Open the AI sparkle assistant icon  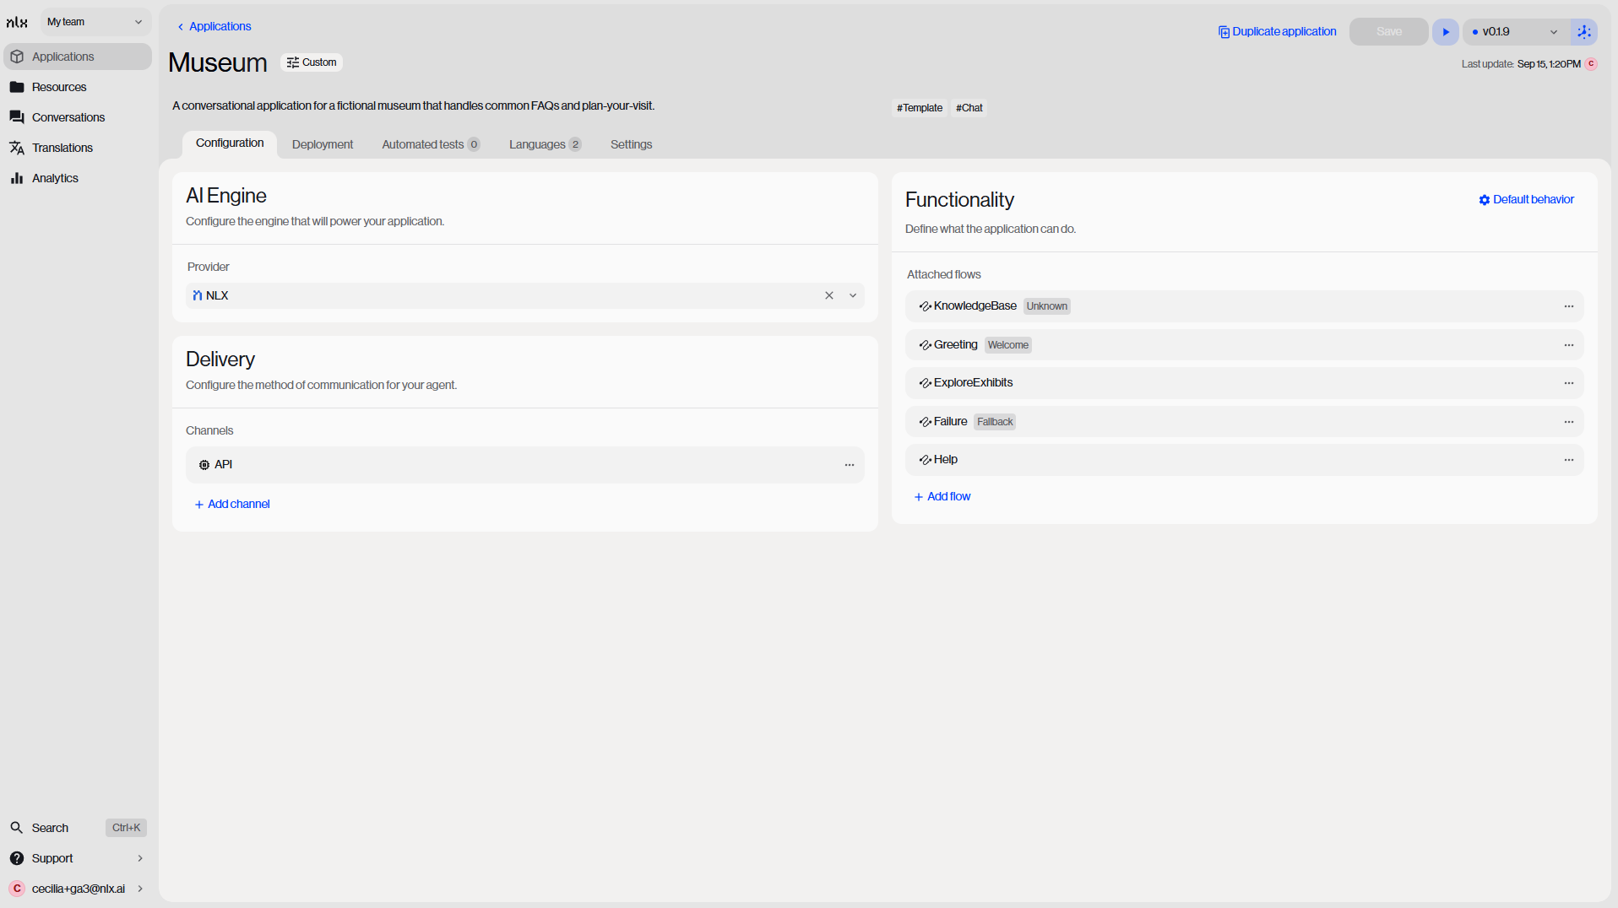click(1583, 32)
